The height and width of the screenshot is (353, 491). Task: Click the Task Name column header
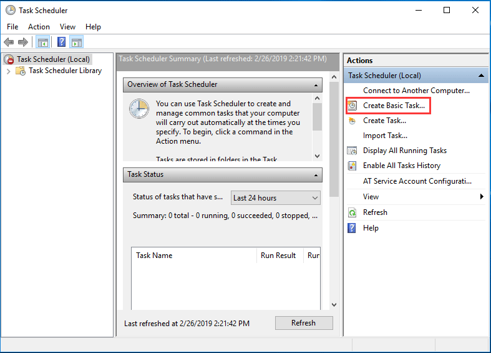pos(194,256)
